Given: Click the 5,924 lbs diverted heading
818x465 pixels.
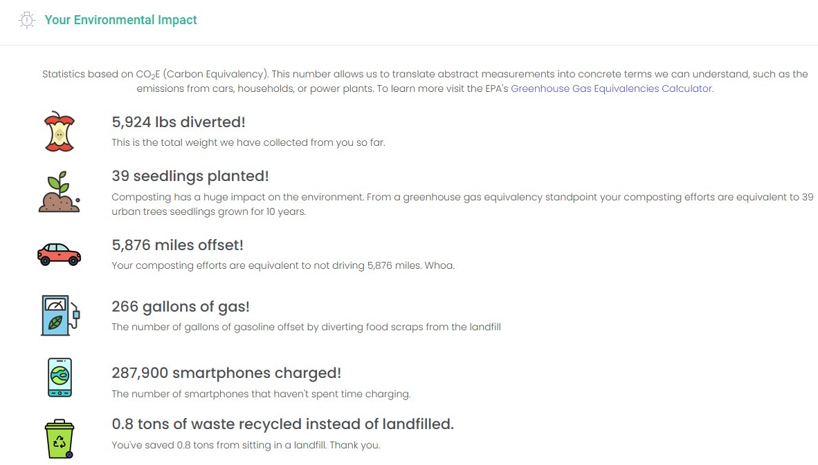Looking at the screenshot, I should tap(179, 122).
